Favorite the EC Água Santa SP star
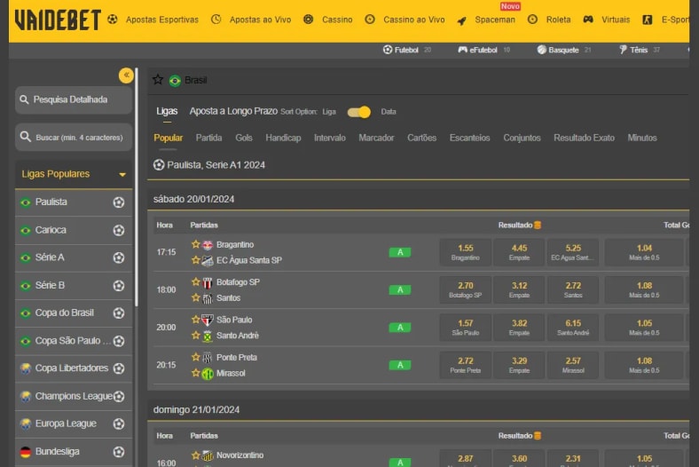 [195, 259]
